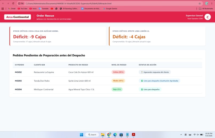Click client Tienda Don Pedro
Viewport: 215px width, 138px height.
[42, 81]
